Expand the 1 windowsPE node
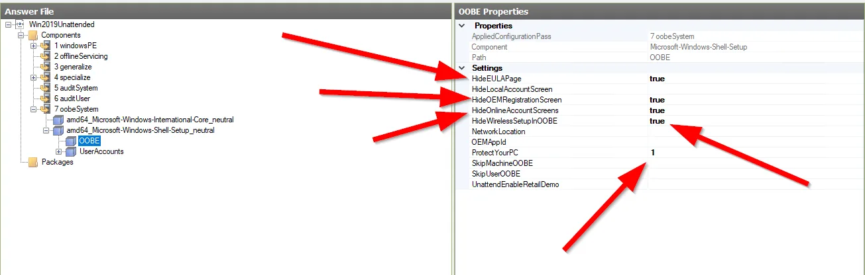The height and width of the screenshot is (275, 865). [33, 46]
